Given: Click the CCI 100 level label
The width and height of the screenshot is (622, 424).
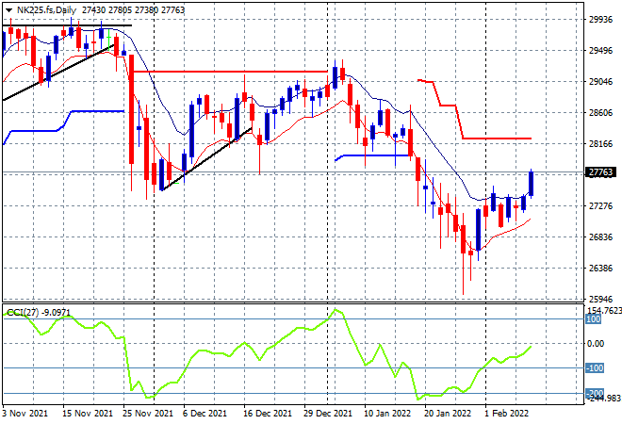Looking at the screenshot, I should tap(594, 319).
